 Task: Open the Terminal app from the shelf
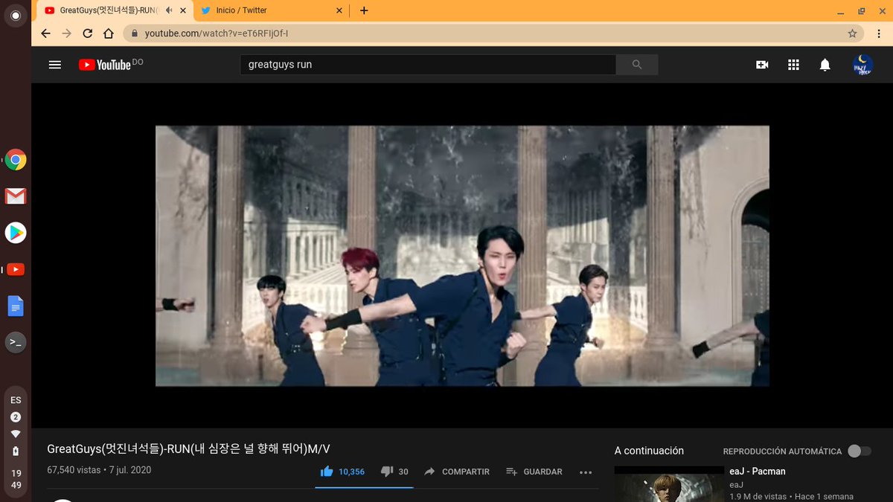tap(16, 342)
